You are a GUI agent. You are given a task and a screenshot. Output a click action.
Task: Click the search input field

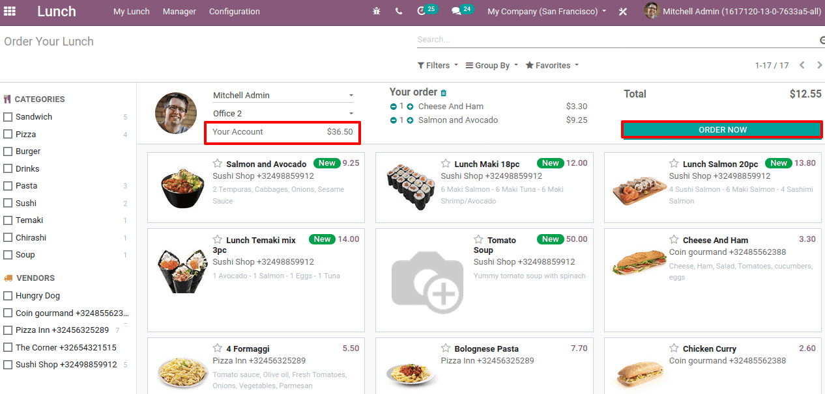pos(616,40)
